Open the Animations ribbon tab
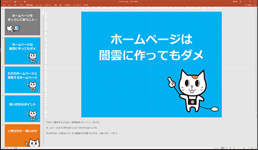 pyautogui.click(x=39, y=5)
